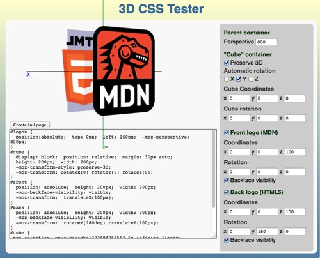The width and height of the screenshot is (320, 258).
Task: Click the Parent container label
Action: (246, 33)
